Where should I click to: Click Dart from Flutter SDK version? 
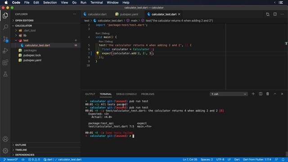click(257, 159)
